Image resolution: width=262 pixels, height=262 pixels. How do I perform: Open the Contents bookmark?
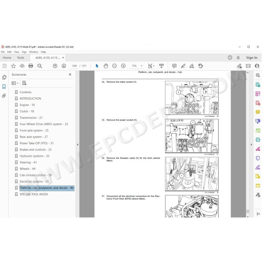click(x=25, y=92)
